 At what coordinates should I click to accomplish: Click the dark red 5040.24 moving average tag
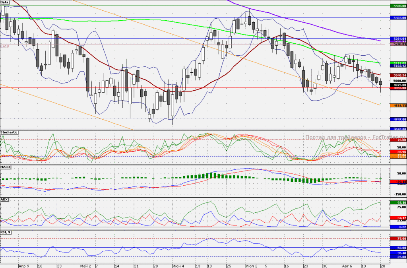point(398,75)
